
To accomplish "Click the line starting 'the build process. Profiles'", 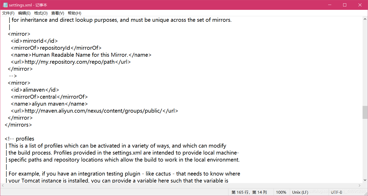I will [122, 153].
